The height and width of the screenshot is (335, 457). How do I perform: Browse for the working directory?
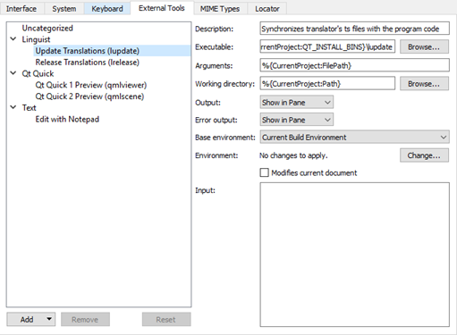coord(424,84)
